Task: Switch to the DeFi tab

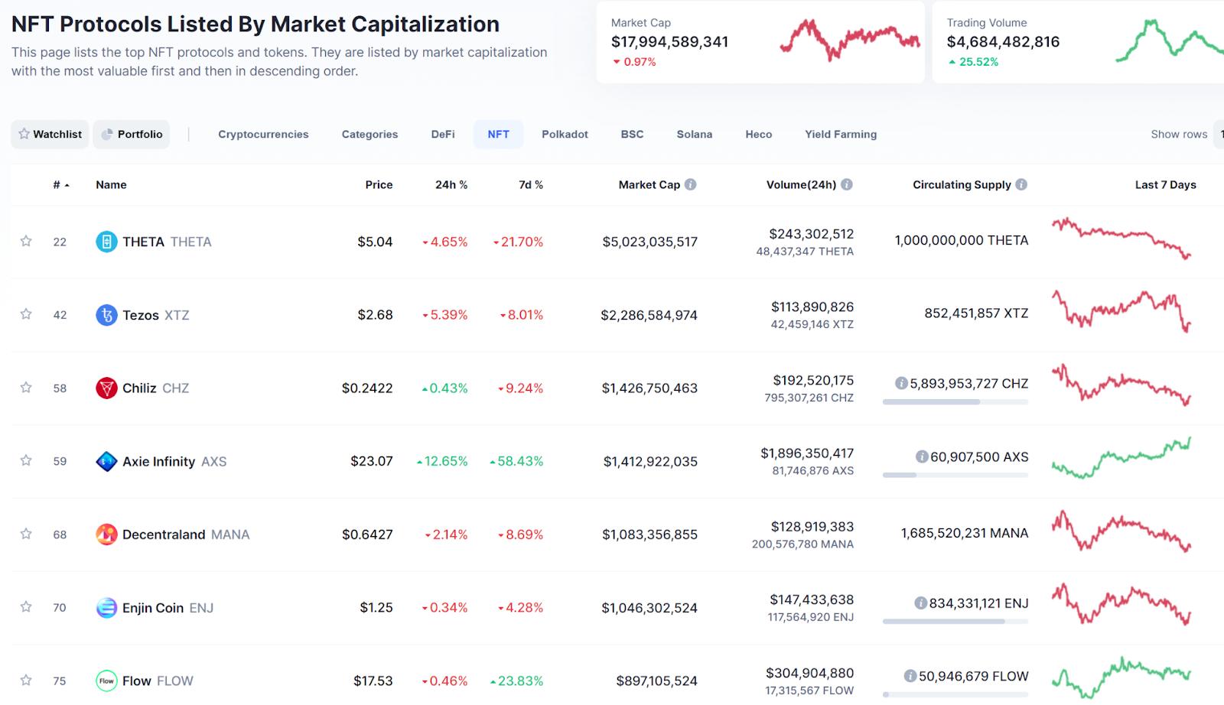Action: (x=443, y=134)
